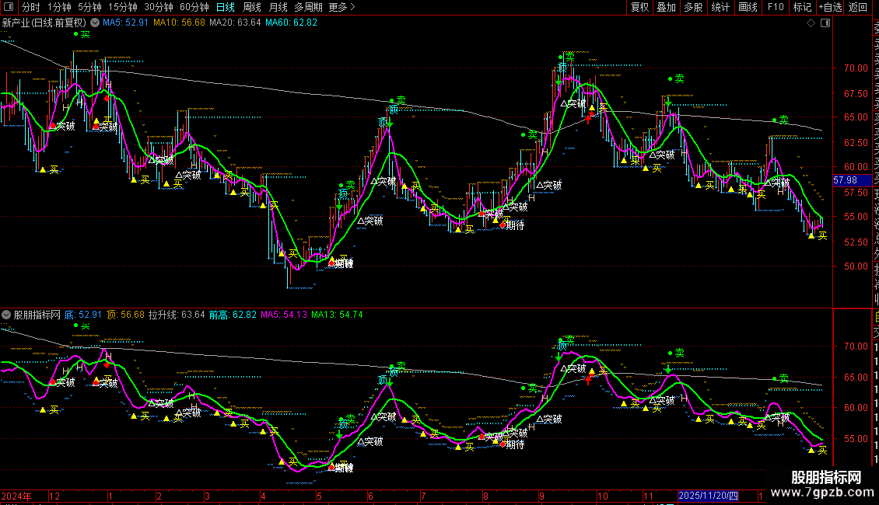Image resolution: width=879 pixels, height=505 pixels.
Task: Activate the 画线 drawing tool
Action: tap(748, 7)
